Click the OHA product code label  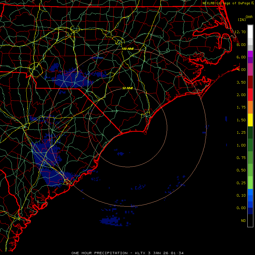pyautogui.click(x=249, y=17)
